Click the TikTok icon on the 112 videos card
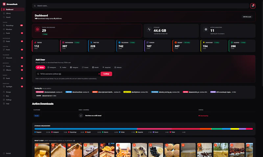The height and width of the screenshot is (157, 263). (35, 42)
